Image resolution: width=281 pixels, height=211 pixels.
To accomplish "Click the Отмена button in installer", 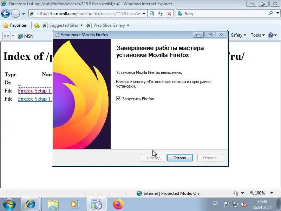I will pyautogui.click(x=210, y=158).
